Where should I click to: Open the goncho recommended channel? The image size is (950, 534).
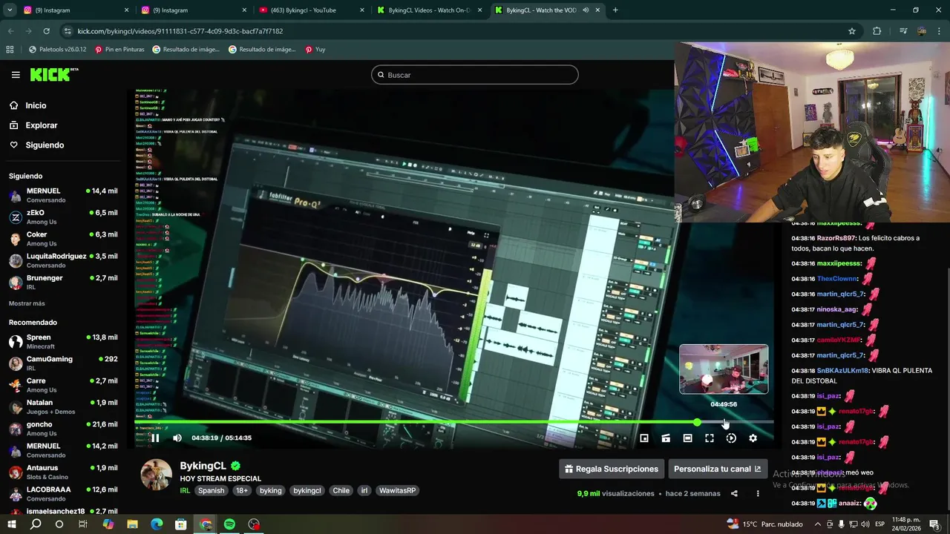(x=63, y=429)
